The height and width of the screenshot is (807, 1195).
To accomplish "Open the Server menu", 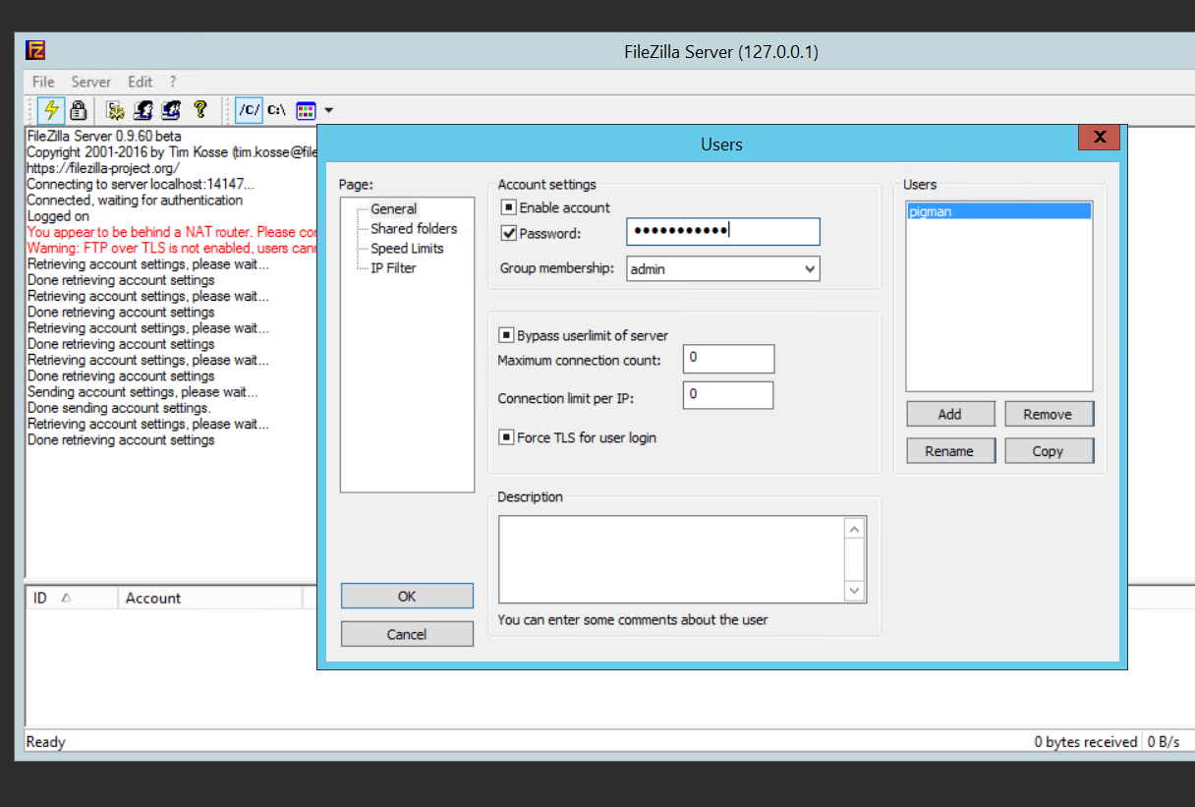I will tap(91, 82).
